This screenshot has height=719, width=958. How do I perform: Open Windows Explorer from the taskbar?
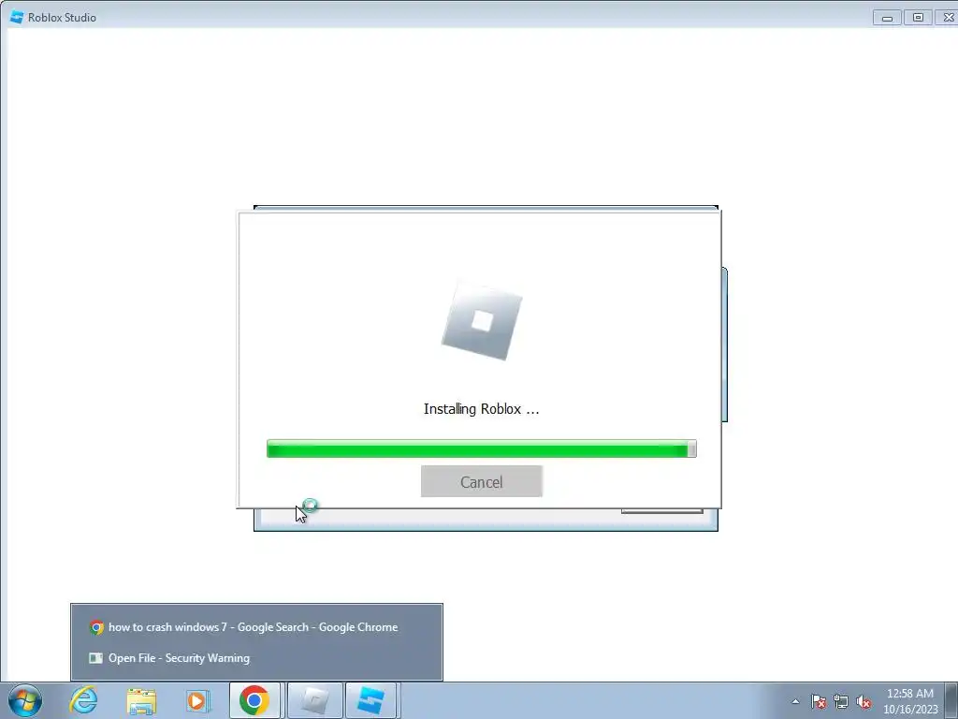141,701
